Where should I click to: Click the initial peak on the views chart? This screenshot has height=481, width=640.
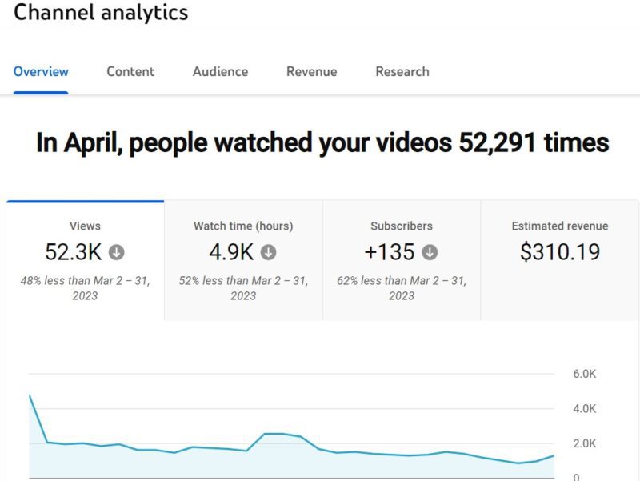(x=30, y=395)
